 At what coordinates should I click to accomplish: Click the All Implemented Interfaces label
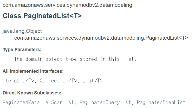pyautogui.click(x=33, y=71)
